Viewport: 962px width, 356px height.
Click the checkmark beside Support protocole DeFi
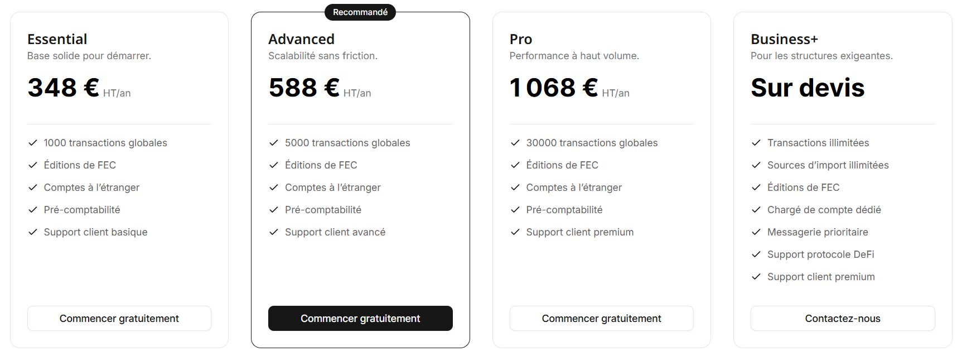(x=756, y=254)
